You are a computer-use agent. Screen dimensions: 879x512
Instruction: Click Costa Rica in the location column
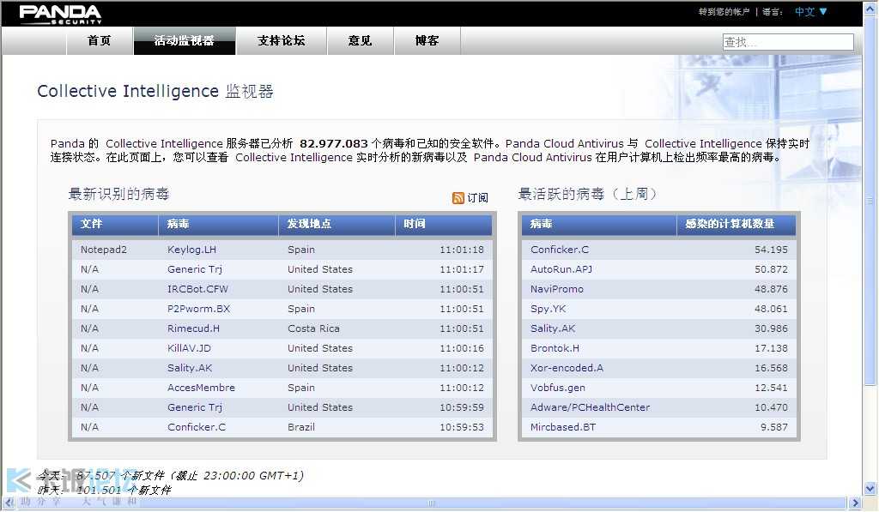[x=313, y=328]
